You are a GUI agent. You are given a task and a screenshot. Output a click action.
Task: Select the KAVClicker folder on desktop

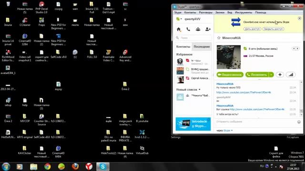click(x=24, y=151)
